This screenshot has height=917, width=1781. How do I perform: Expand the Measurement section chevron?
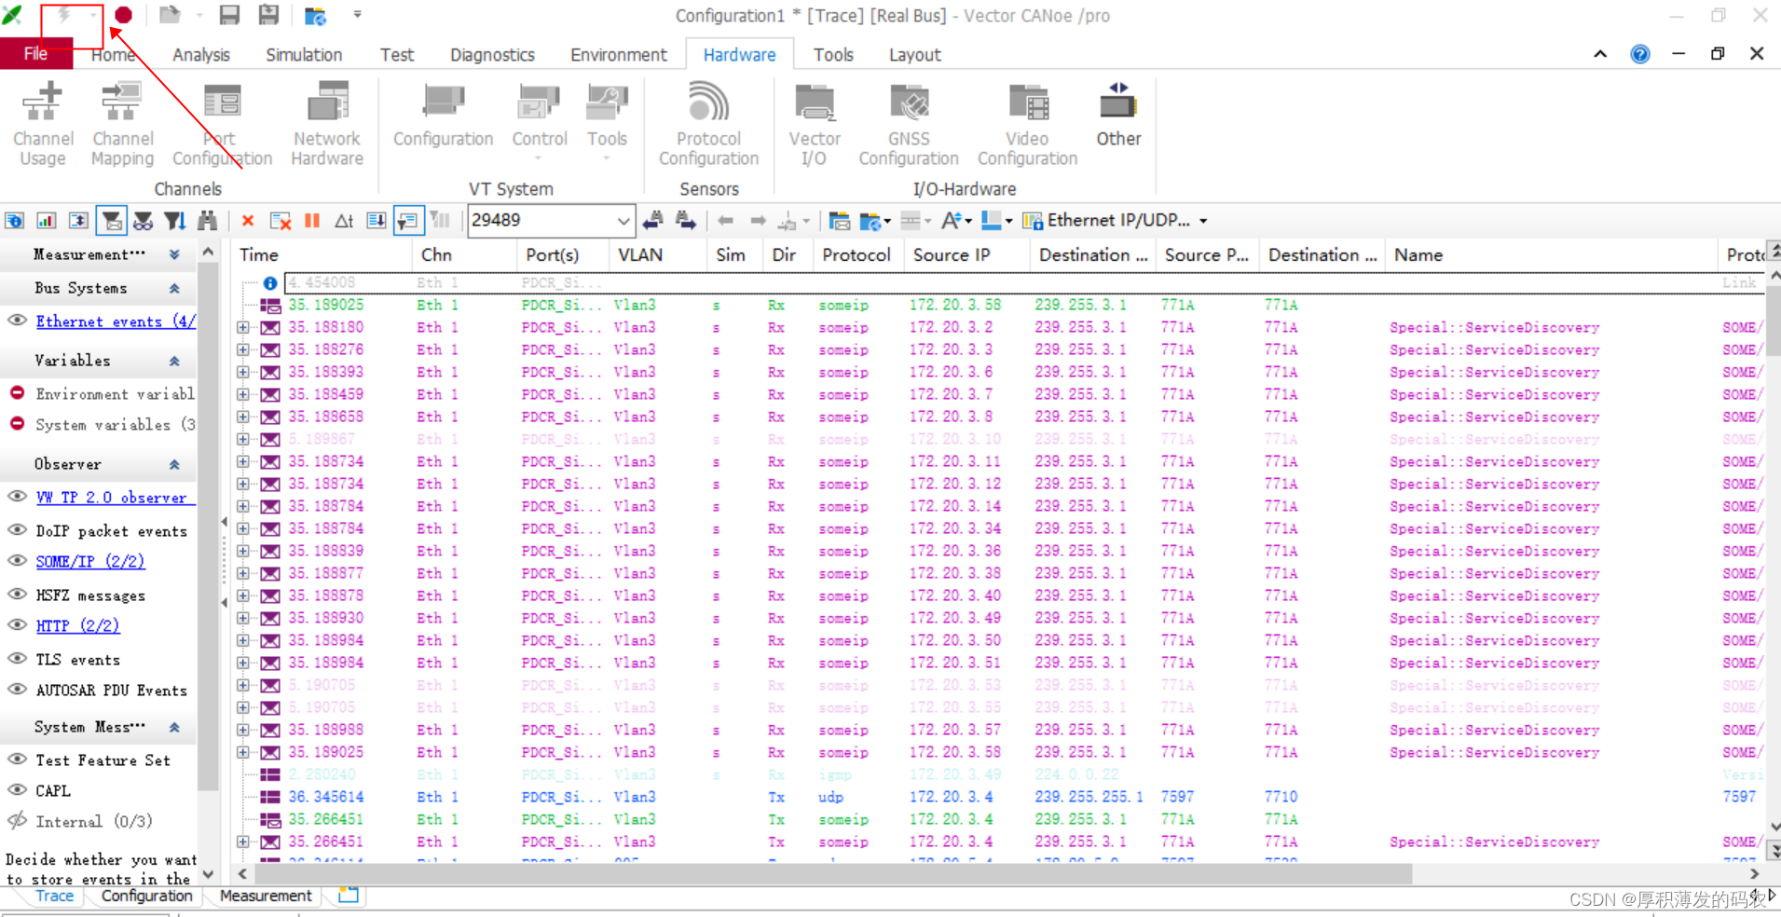[x=174, y=254]
